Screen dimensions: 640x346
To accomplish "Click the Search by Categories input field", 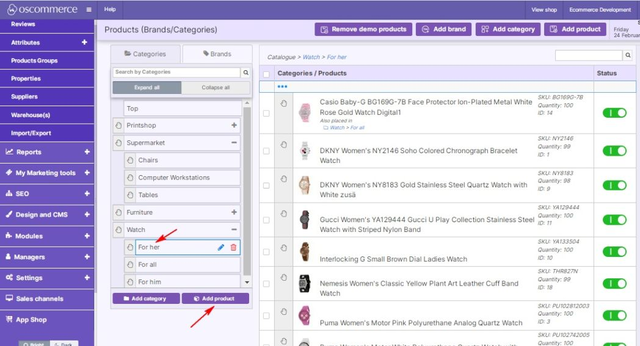I will pos(176,72).
